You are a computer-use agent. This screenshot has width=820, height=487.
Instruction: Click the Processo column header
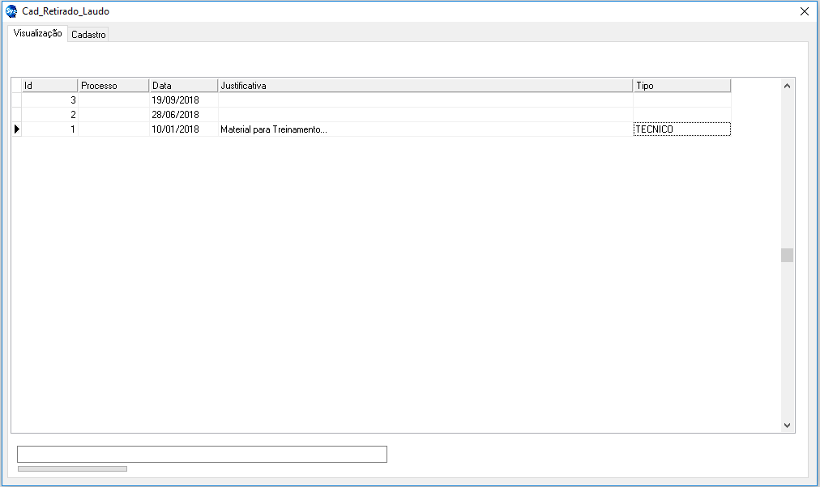pyautogui.click(x=113, y=86)
